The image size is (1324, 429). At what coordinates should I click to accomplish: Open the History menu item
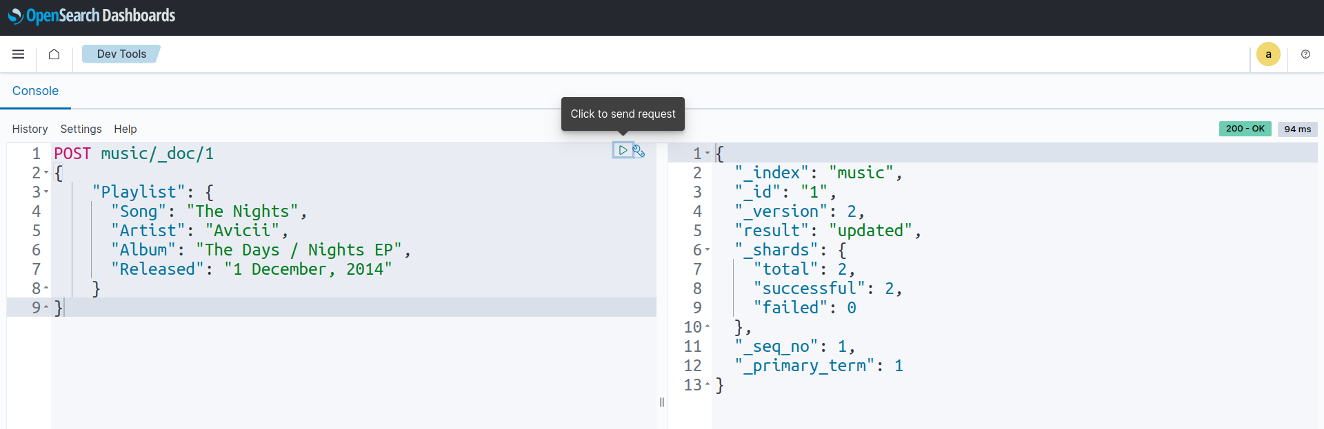click(30, 129)
